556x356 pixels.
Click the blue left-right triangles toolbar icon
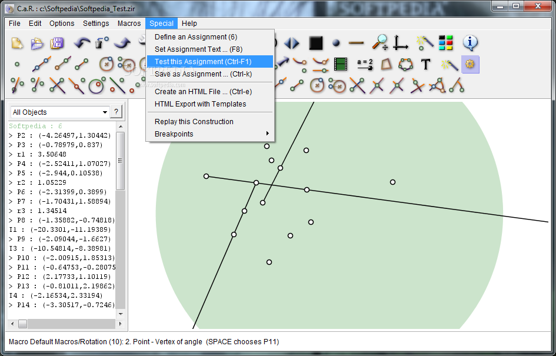(292, 44)
